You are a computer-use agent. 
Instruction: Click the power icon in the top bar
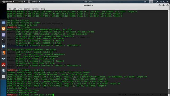[x=164, y=2]
